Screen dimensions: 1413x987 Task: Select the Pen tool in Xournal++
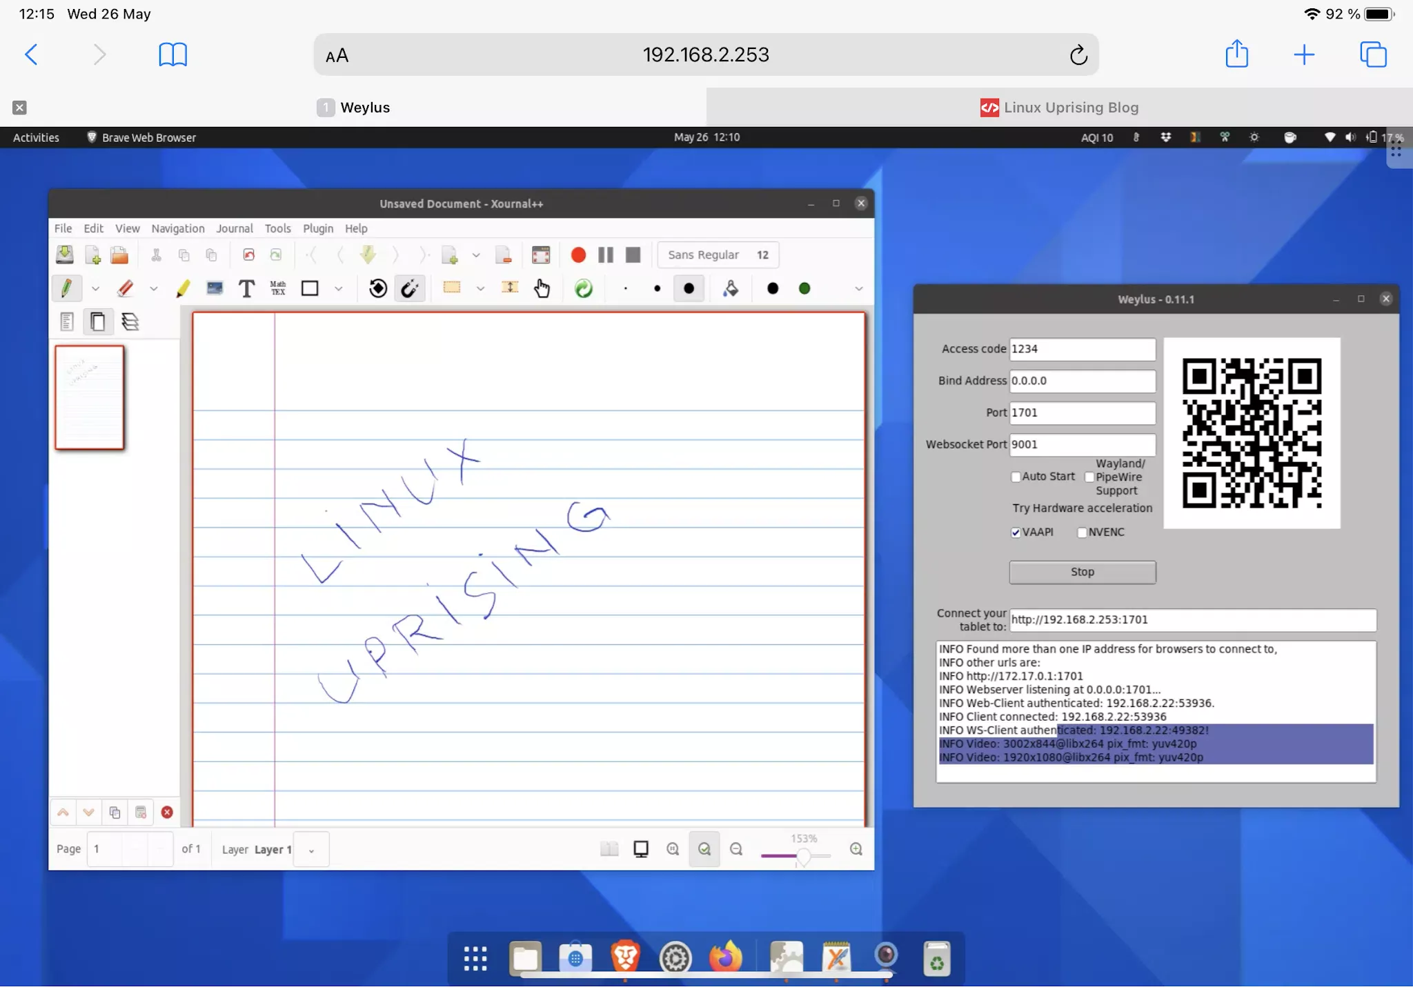[x=67, y=288]
